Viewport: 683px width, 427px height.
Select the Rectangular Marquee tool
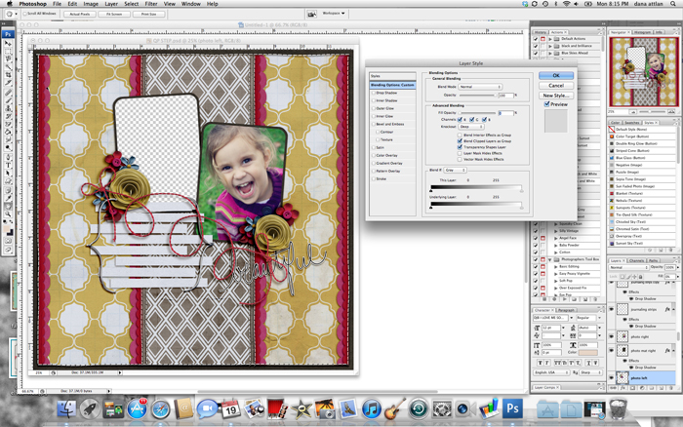click(x=8, y=51)
